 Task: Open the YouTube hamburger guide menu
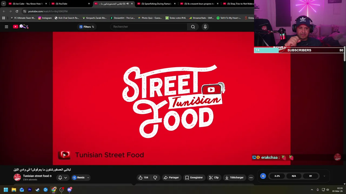tap(6, 27)
